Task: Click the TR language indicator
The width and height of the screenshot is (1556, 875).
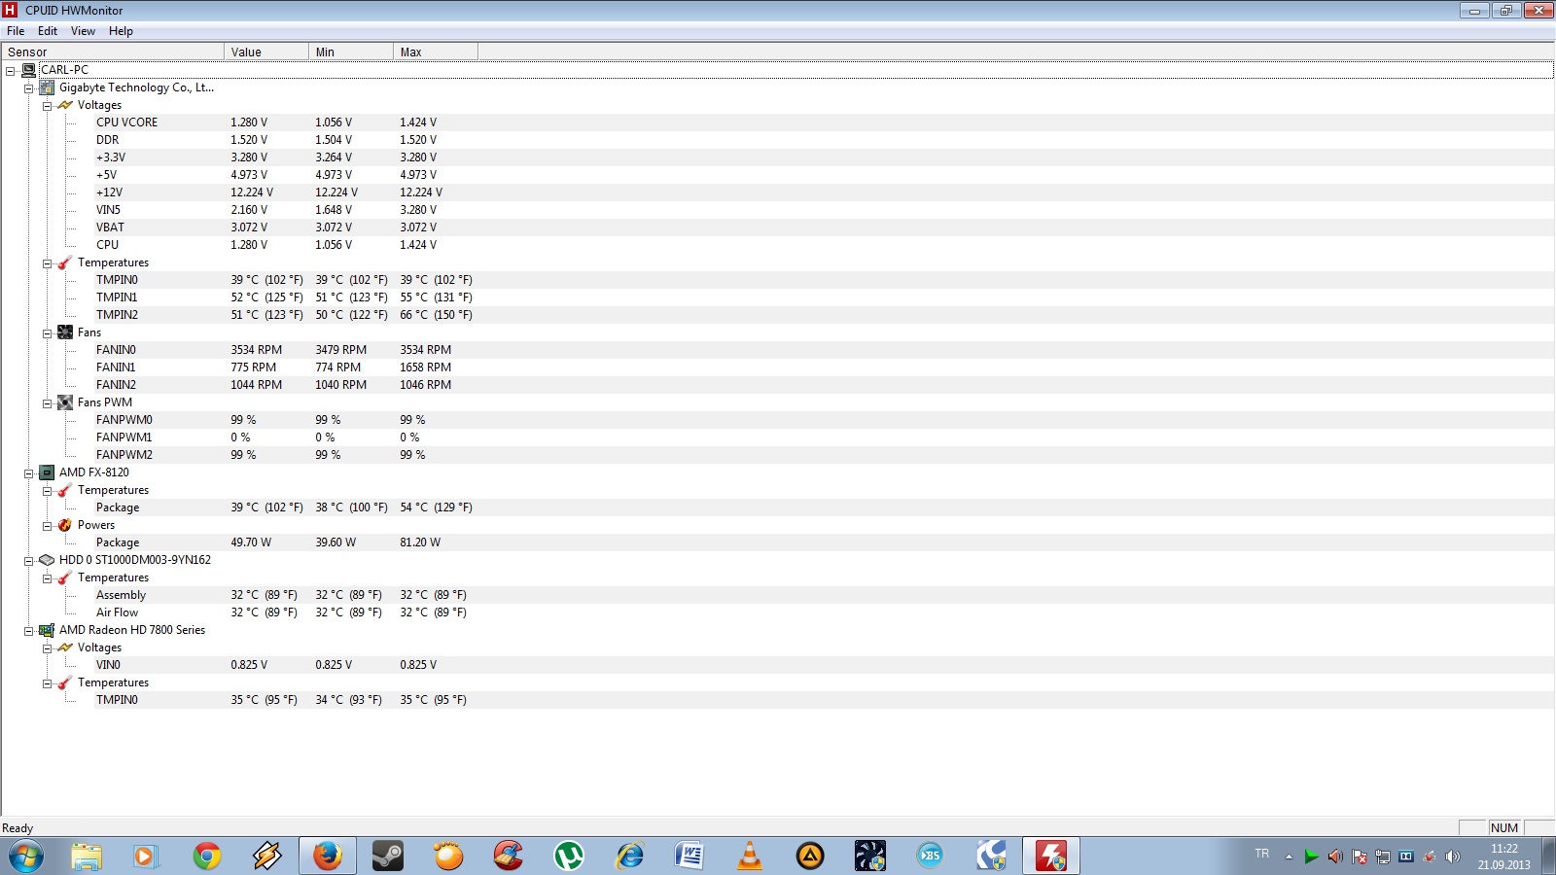Action: coord(1261,853)
